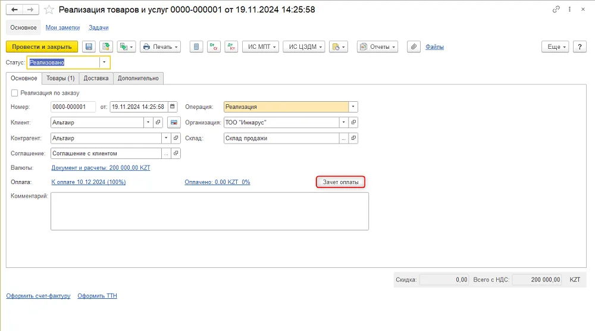
Task: Copy link to this document
Action: pos(556,9)
